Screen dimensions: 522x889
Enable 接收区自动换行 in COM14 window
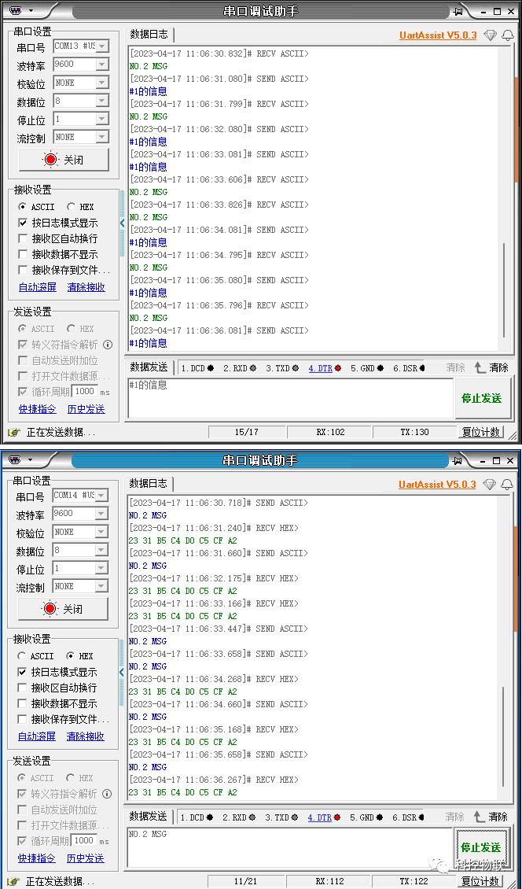pyautogui.click(x=57, y=688)
